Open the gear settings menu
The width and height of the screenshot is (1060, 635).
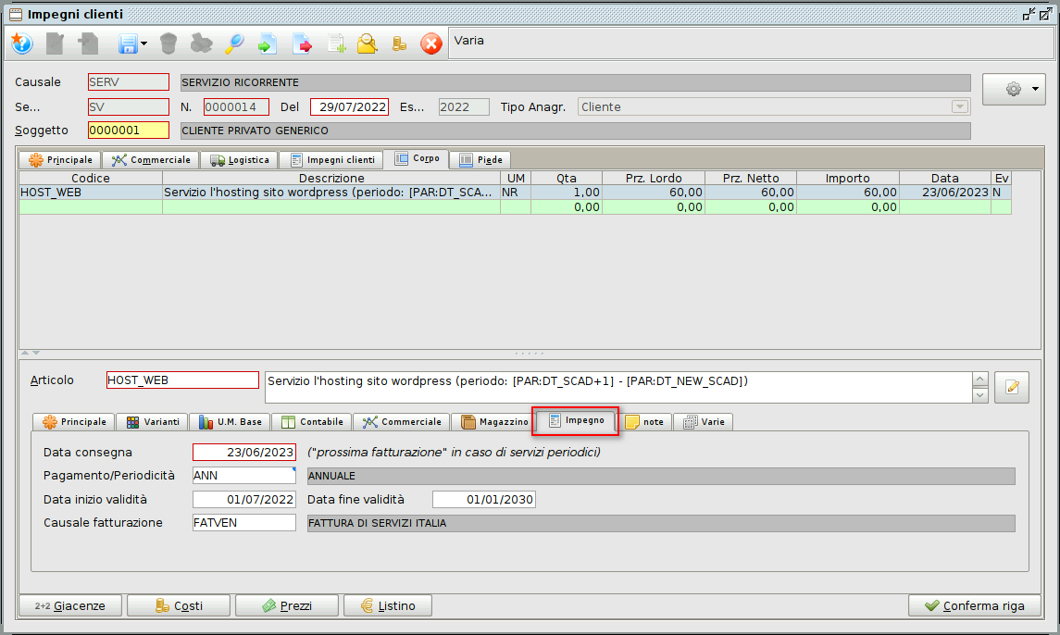click(1014, 89)
